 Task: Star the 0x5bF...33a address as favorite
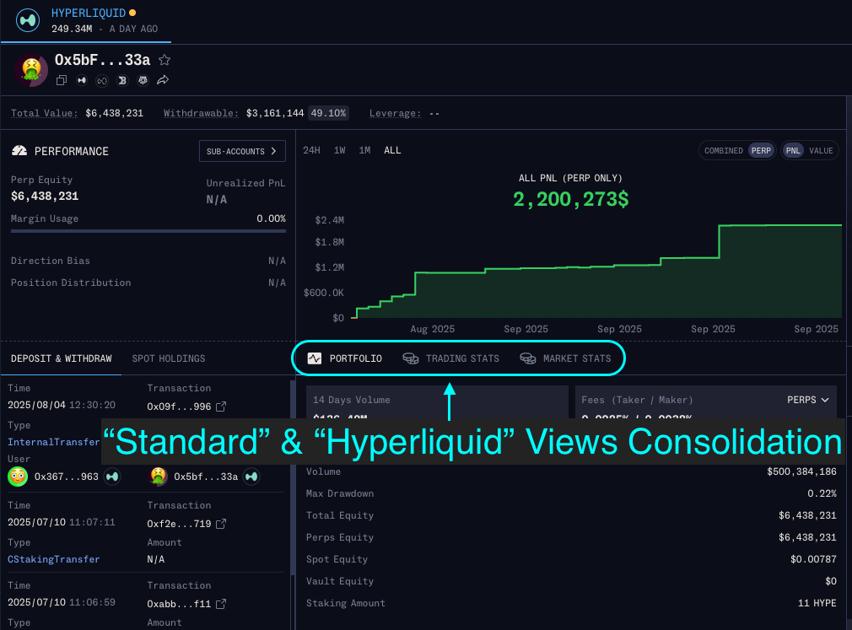(x=164, y=60)
